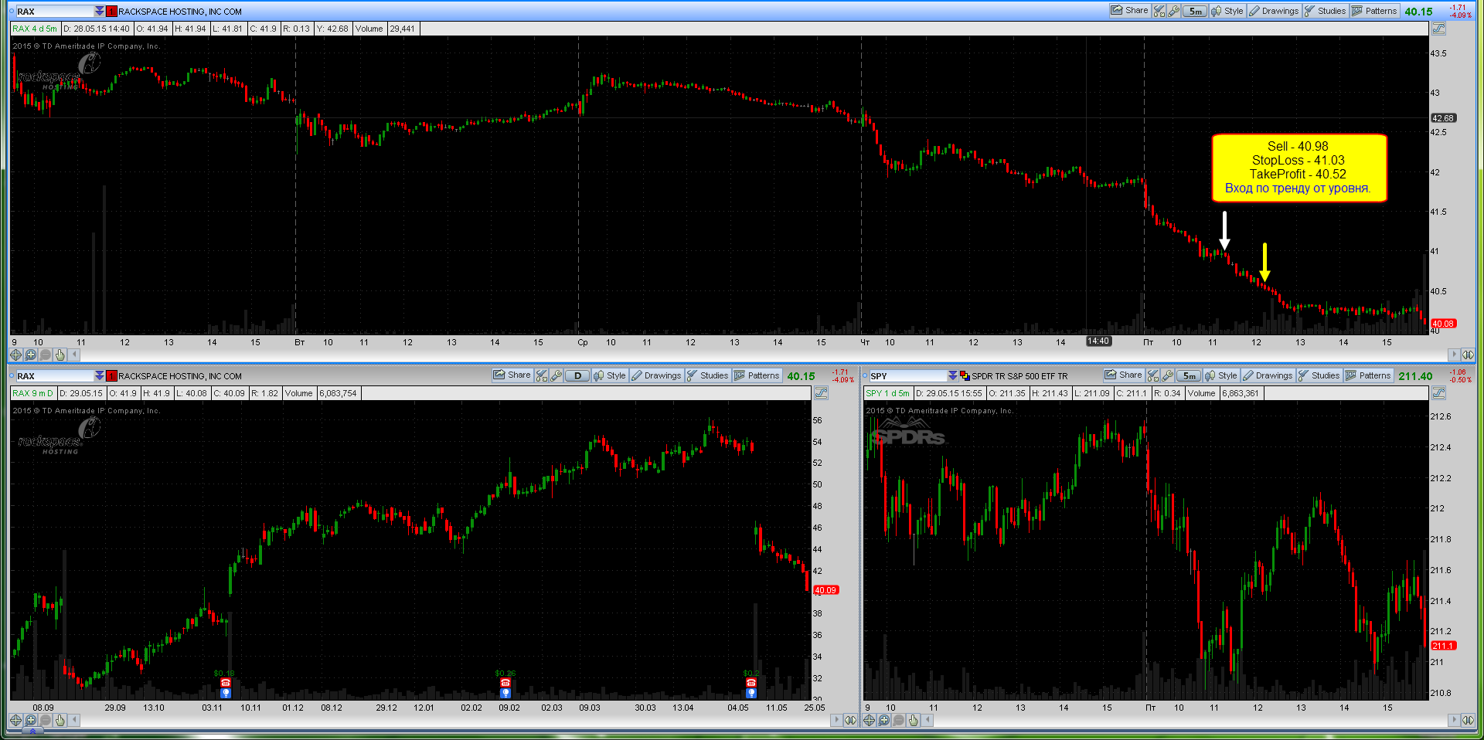1484x740 pixels.
Task: Click the last price 211.40 on the SPY chart header
Action: (1415, 376)
